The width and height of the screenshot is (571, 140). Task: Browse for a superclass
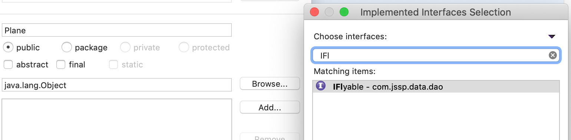point(270,84)
